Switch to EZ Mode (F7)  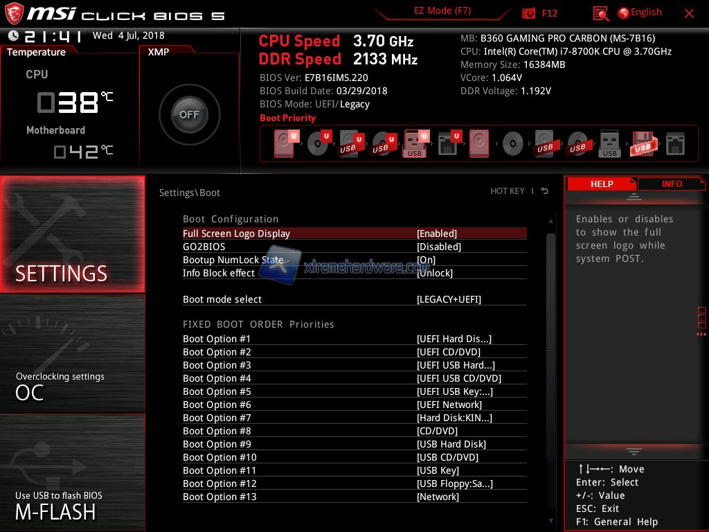[x=442, y=11]
